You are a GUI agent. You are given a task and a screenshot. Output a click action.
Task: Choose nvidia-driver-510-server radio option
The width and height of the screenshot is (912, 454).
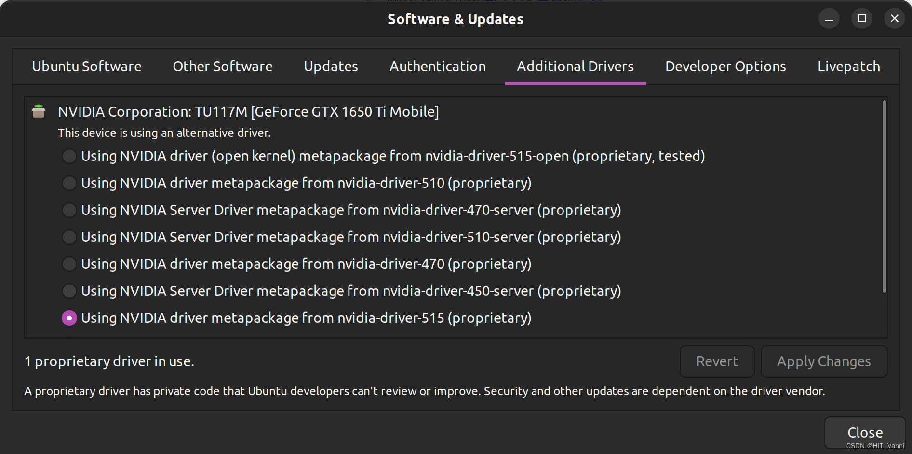point(69,237)
